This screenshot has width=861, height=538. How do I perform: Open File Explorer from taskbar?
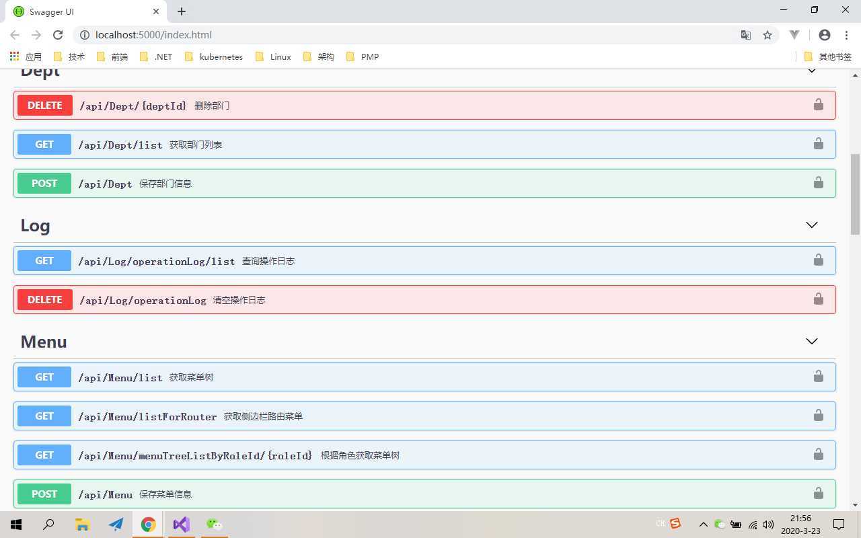[82, 525]
